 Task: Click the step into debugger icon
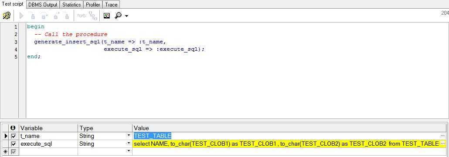pyautogui.click(x=32, y=16)
